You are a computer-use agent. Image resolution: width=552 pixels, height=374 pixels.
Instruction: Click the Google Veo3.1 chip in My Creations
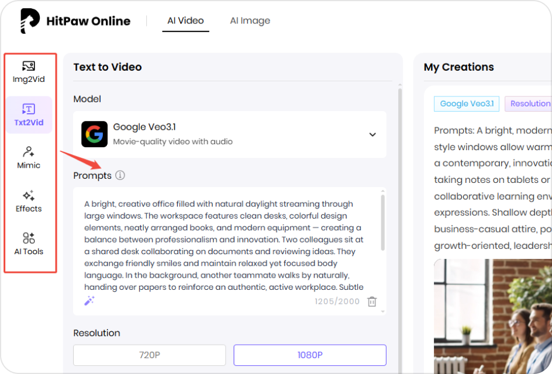coord(466,103)
